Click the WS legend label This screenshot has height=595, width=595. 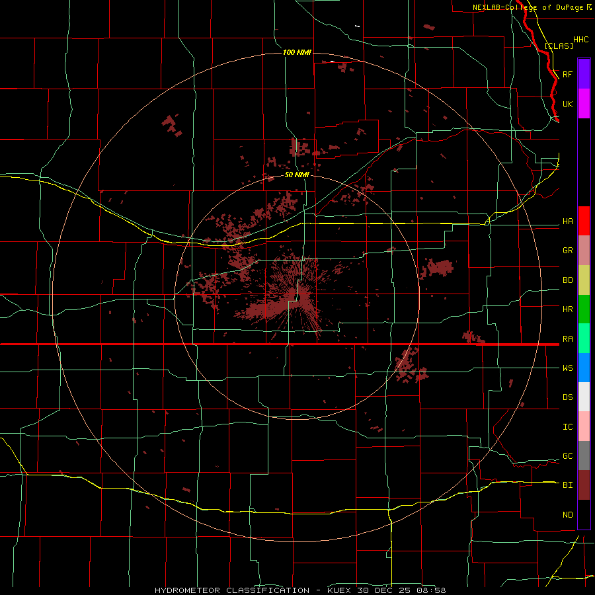[x=568, y=368]
